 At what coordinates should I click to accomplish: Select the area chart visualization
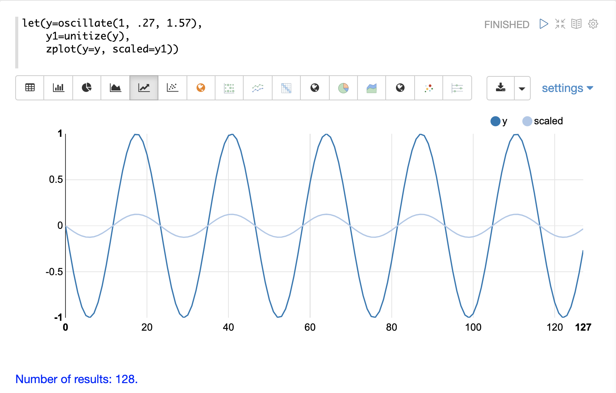coord(115,88)
